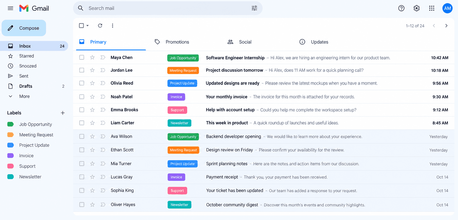458x220 pixels.
Task: Select the Noah Patel email checkbox
Action: [82, 97]
